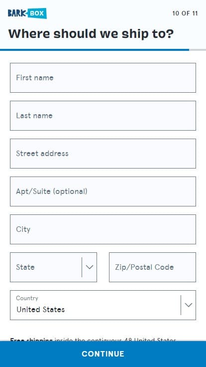Expand the Country chevron arrow

point(189,305)
